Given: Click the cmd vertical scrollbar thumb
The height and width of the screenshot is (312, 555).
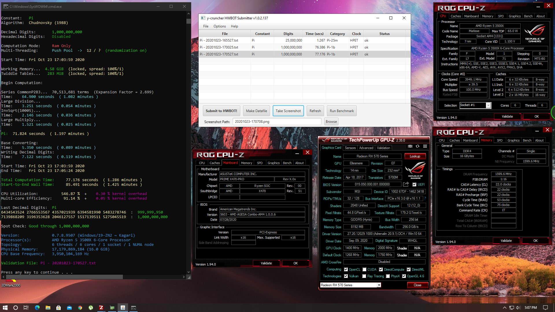Looking at the screenshot, I should [188, 21].
